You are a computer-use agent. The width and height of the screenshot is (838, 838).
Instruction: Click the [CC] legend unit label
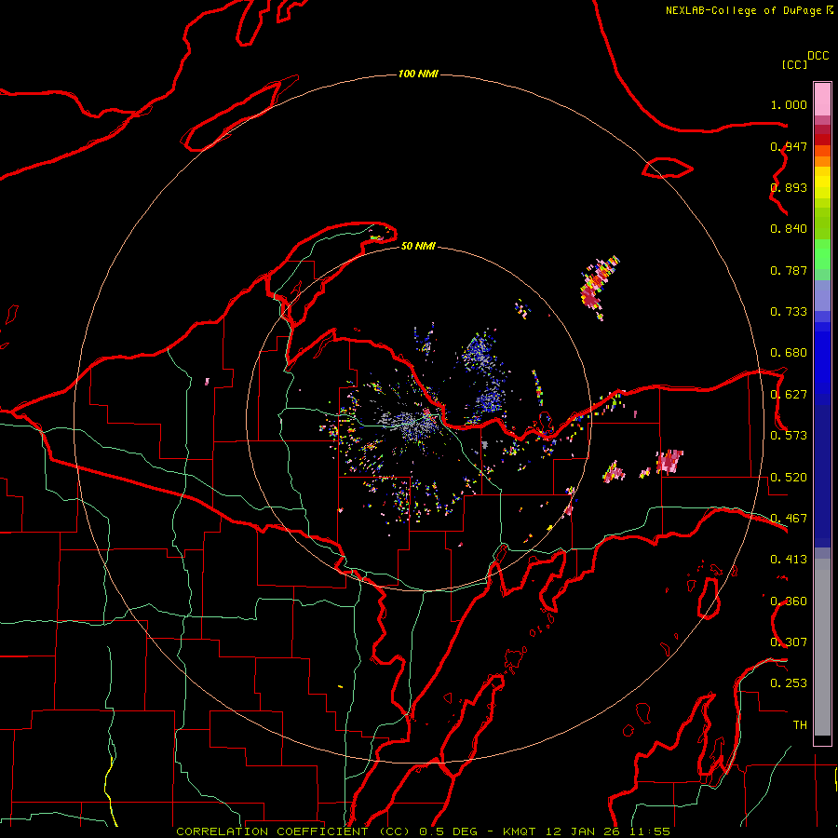[794, 64]
